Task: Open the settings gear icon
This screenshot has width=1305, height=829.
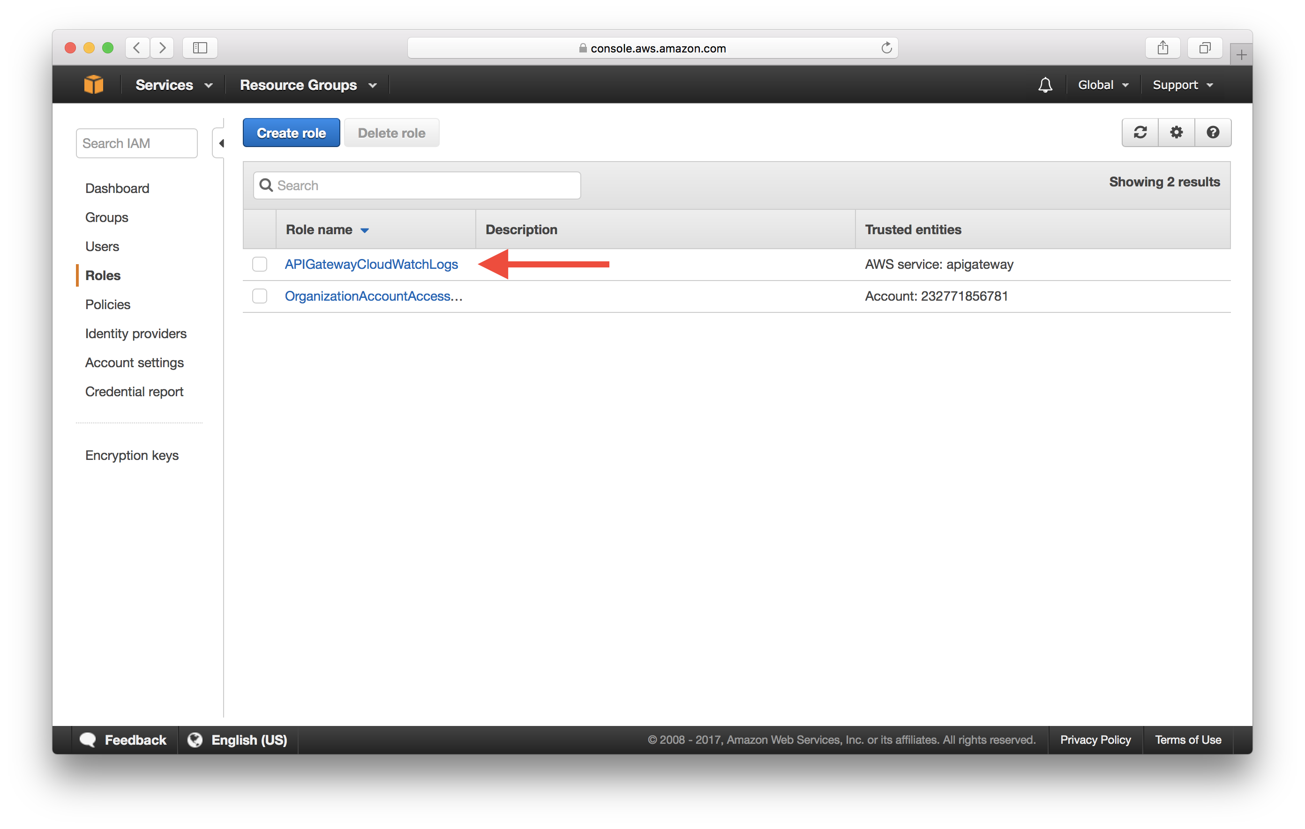Action: (x=1177, y=133)
